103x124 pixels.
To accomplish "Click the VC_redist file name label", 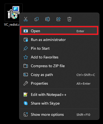I will pos(12,25).
